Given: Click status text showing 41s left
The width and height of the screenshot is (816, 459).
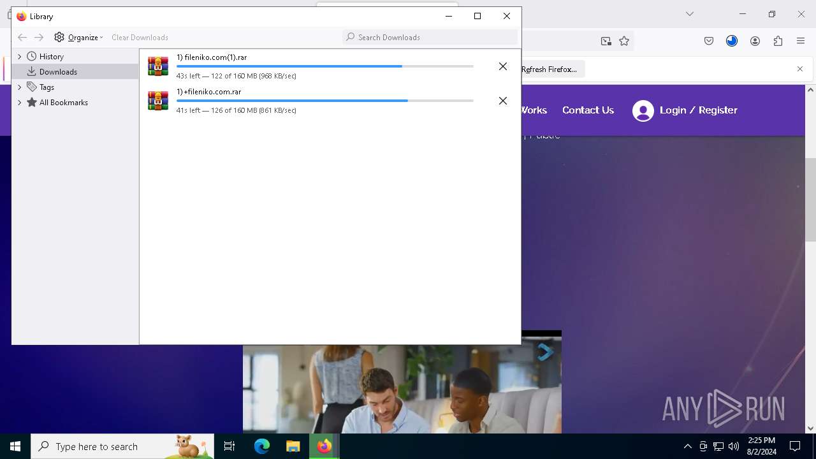Looking at the screenshot, I should pyautogui.click(x=237, y=110).
